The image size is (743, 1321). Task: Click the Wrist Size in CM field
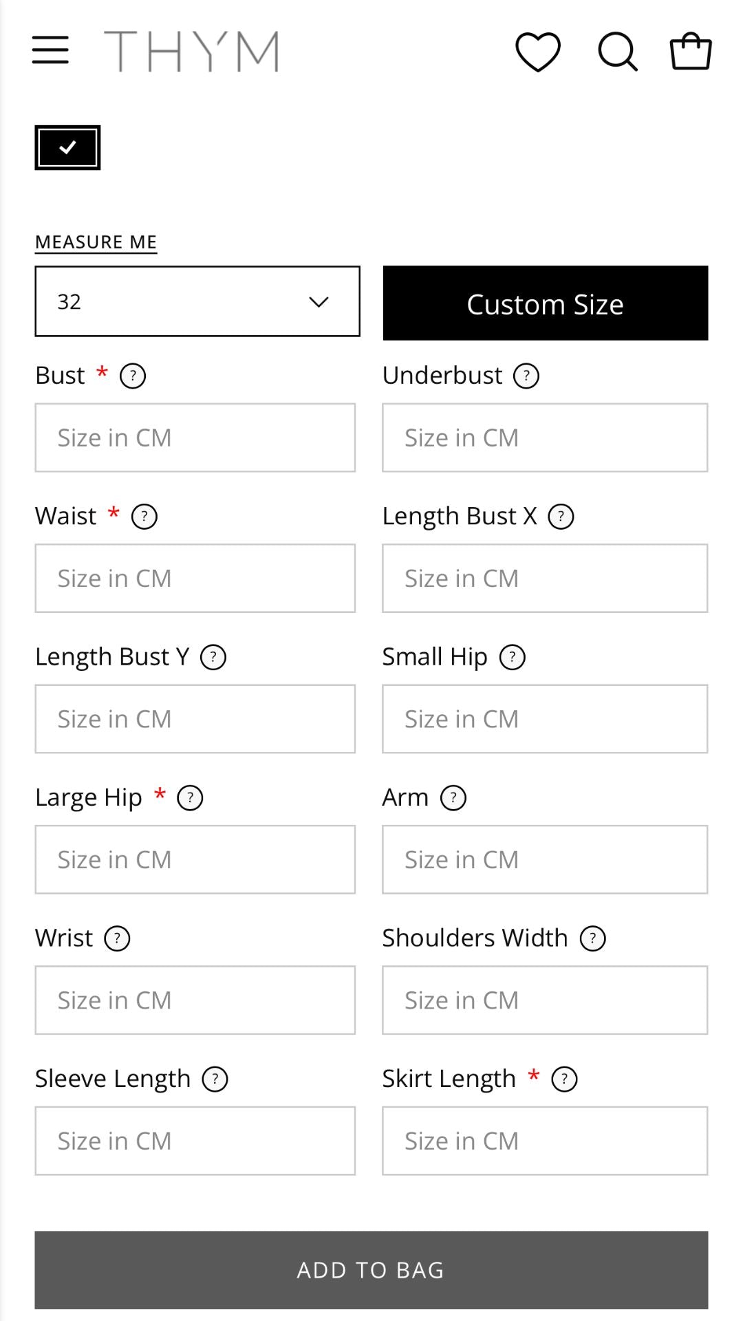coord(195,1000)
